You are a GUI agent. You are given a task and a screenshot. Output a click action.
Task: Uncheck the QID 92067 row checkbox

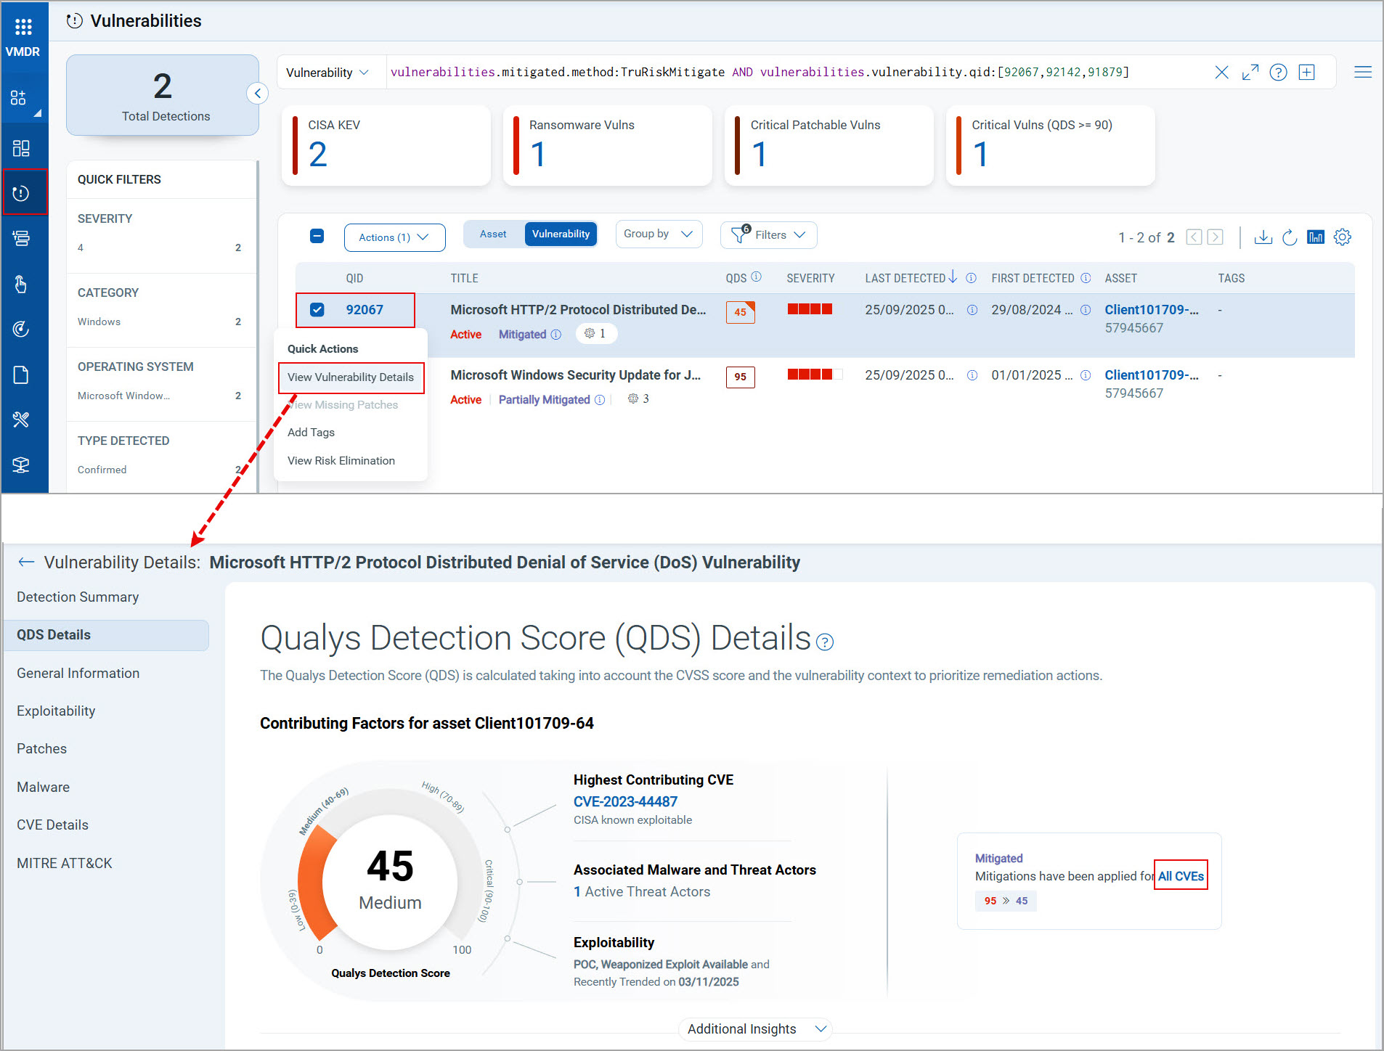(x=317, y=310)
